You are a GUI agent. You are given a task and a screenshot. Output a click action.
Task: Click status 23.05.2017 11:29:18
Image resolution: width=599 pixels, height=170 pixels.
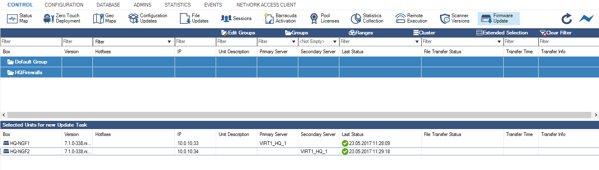point(369,152)
